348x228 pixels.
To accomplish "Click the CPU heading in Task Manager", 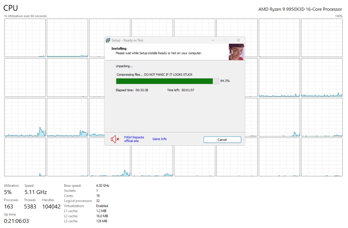I will (x=11, y=8).
